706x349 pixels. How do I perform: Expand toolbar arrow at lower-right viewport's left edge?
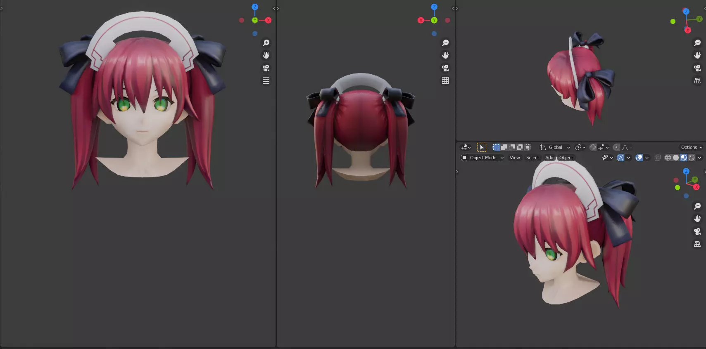tap(457, 172)
